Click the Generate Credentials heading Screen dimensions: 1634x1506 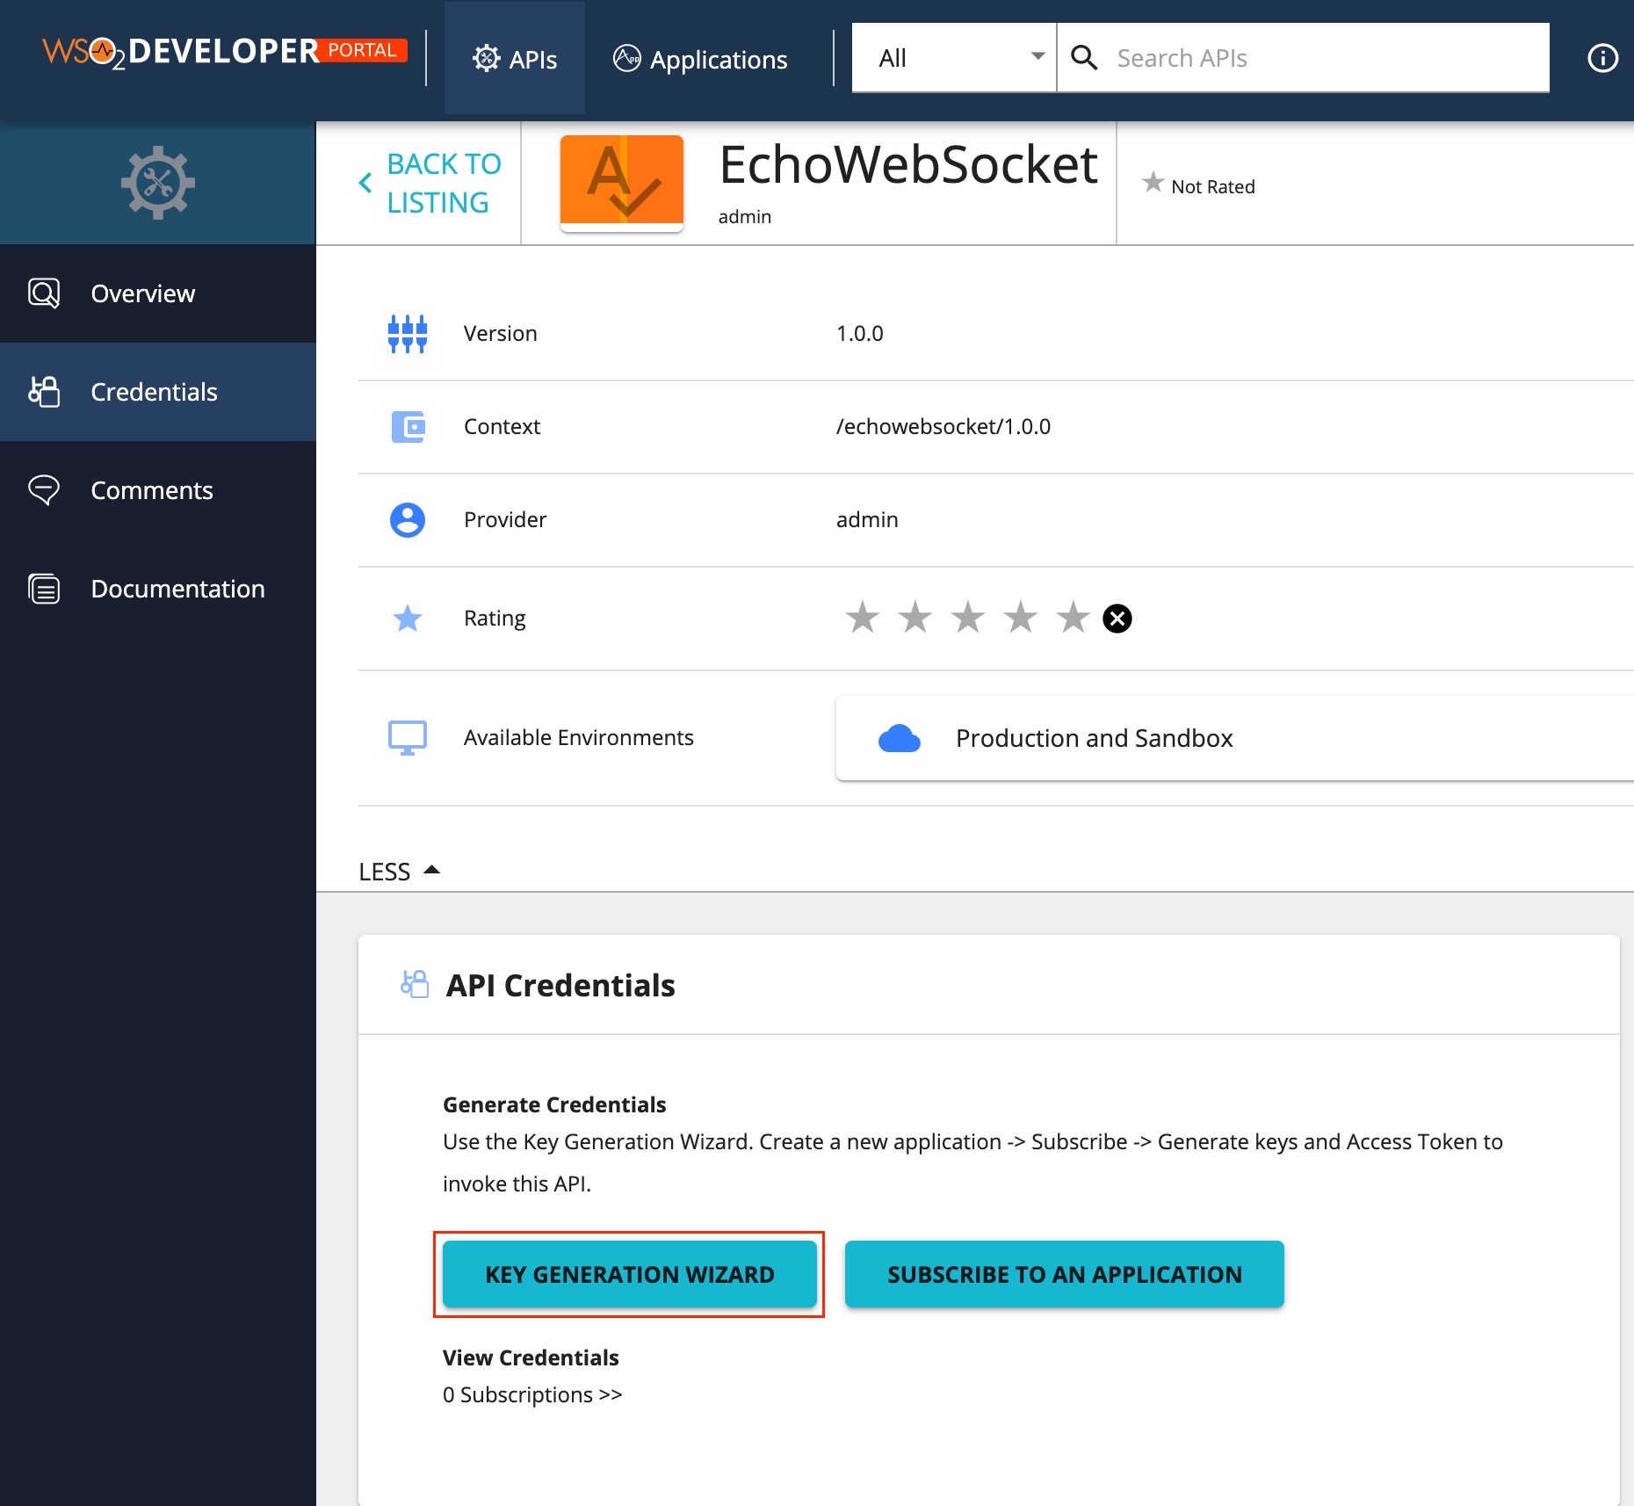(554, 1104)
